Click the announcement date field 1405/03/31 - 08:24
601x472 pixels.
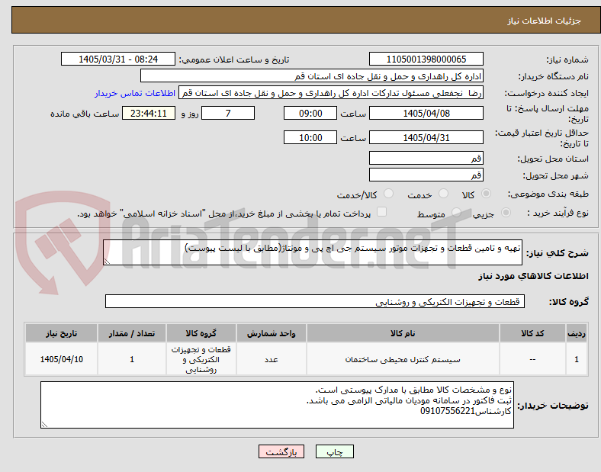(118, 59)
